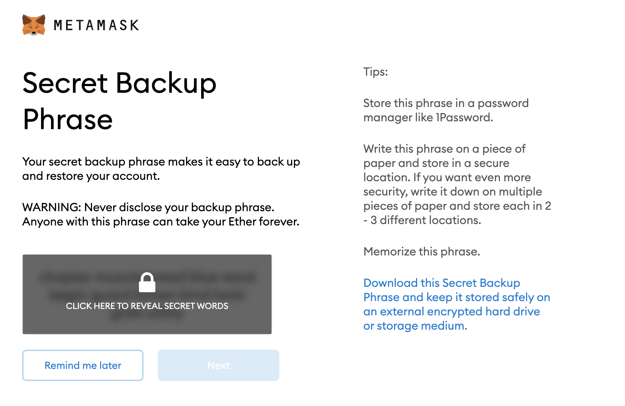Click the 3 different locations text
The width and height of the screenshot is (625, 406).
pos(425,220)
